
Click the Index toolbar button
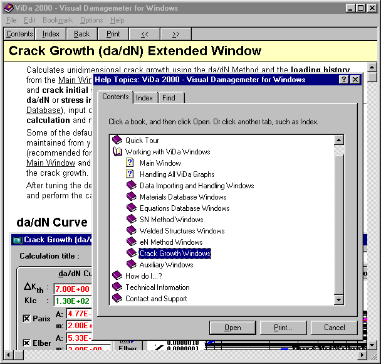tap(51, 34)
